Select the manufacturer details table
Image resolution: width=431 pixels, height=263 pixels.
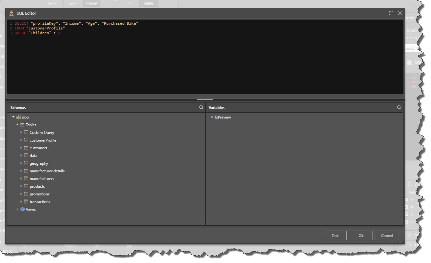[x=47, y=171]
